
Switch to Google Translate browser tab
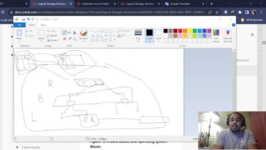tap(180, 4)
